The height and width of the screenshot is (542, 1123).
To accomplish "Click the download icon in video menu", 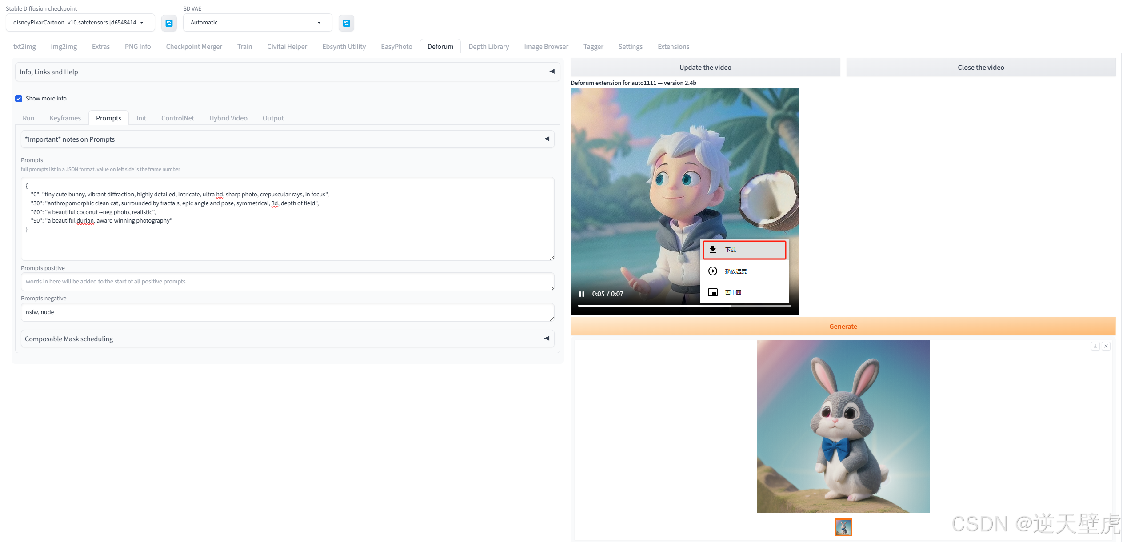I will tap(713, 250).
